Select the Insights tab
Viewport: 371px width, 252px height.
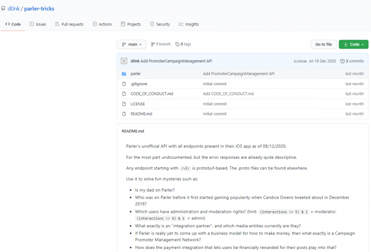pos(189,24)
